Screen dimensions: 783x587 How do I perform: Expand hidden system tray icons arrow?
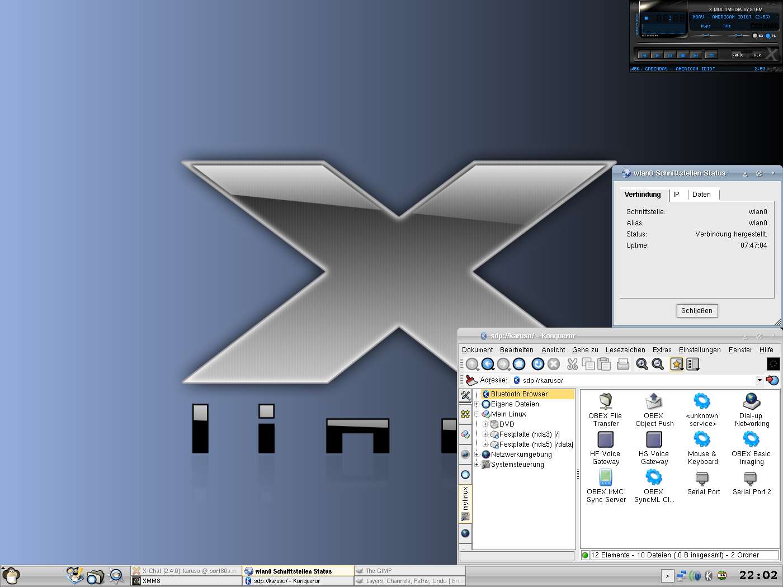point(667,575)
